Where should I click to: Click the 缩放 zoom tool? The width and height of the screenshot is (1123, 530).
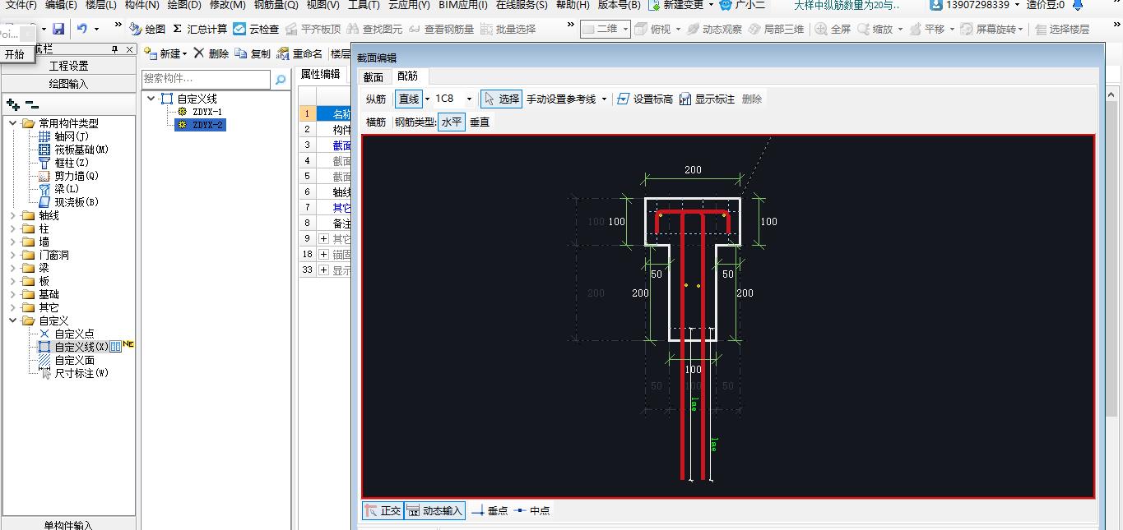click(875, 29)
